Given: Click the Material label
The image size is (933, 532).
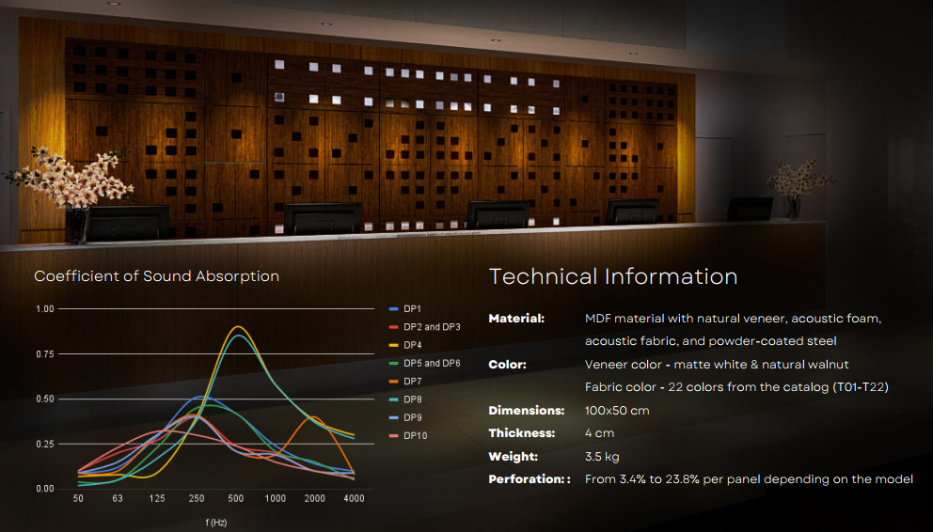Looking at the screenshot, I should [x=516, y=319].
